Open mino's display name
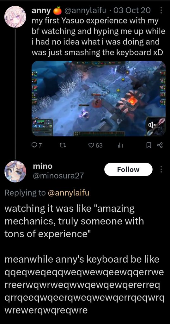The height and width of the screenshot is (324, 170). [x=43, y=166]
